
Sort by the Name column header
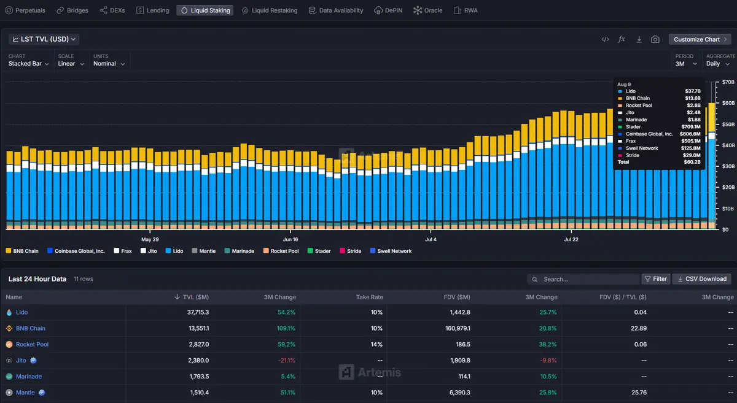pyautogui.click(x=14, y=297)
